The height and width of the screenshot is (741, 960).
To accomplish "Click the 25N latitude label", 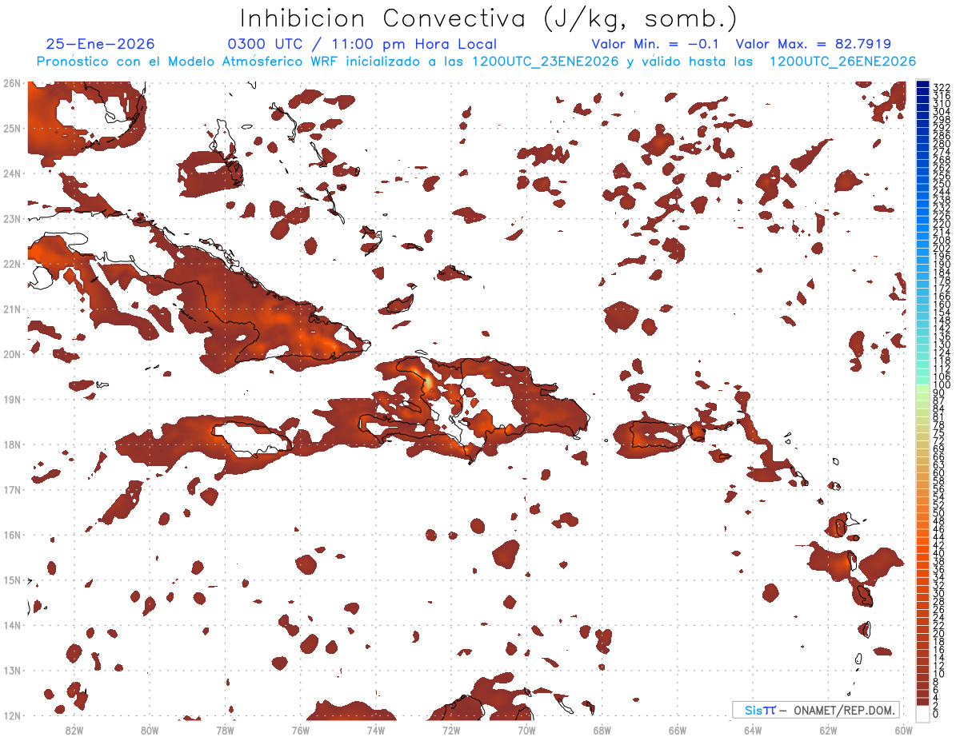I will 12,128.
